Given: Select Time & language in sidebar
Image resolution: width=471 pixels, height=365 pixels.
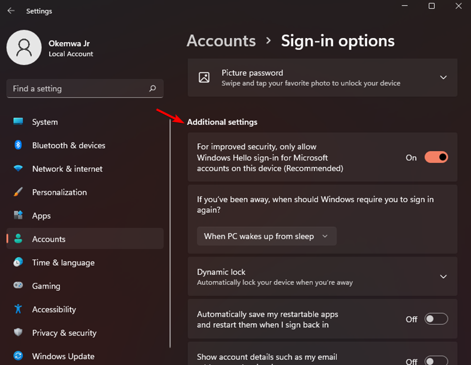Looking at the screenshot, I should pos(19,263).
